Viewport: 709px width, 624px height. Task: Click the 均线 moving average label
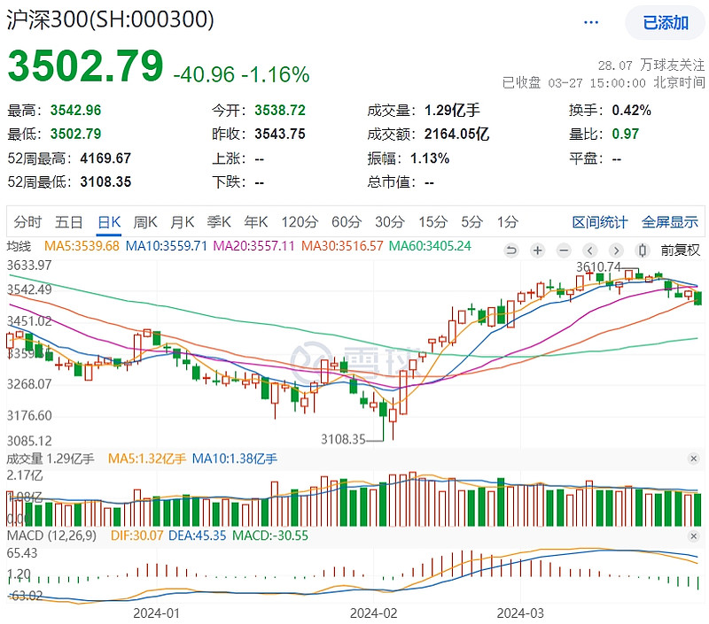tap(19, 247)
